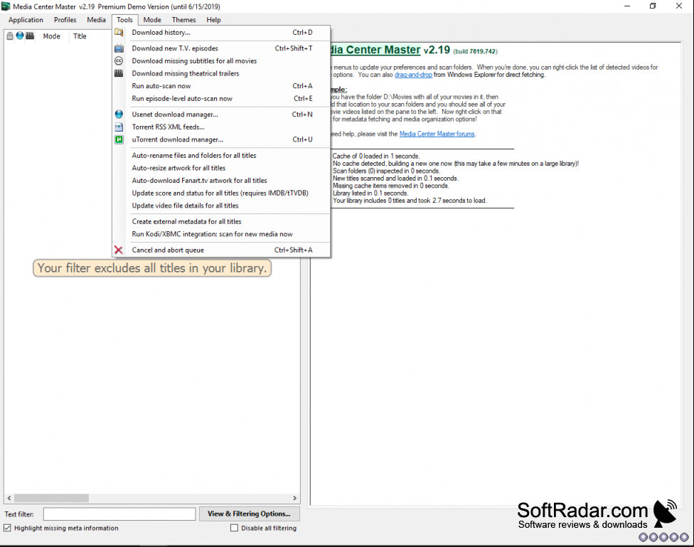Image resolution: width=694 pixels, height=547 pixels.
Task: Open the Media menu
Action: point(96,20)
